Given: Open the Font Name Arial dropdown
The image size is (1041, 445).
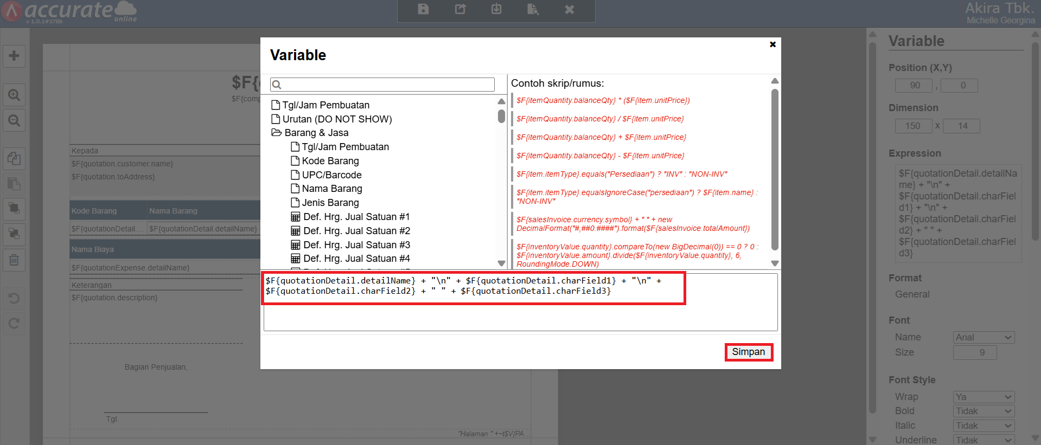Looking at the screenshot, I should pos(983,337).
